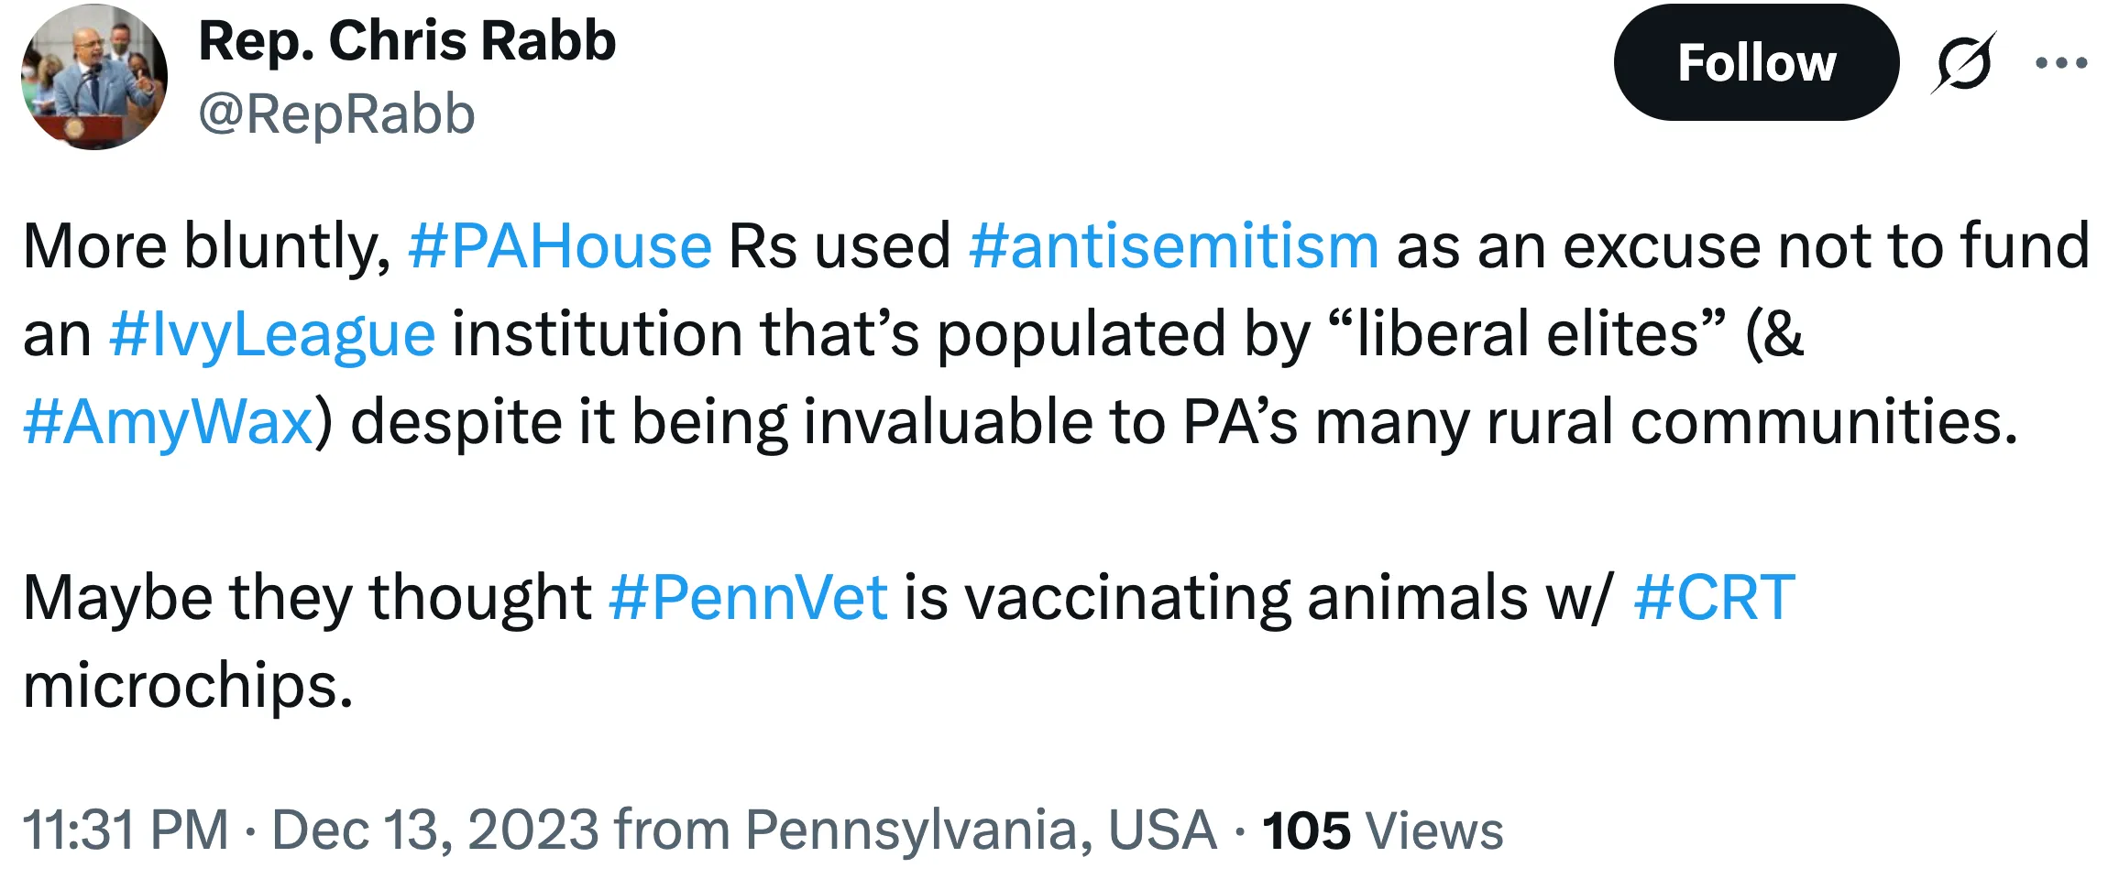The width and height of the screenshot is (2119, 879).
Task: Click the Rep. Chris Rabb display name
Action: coord(407,41)
